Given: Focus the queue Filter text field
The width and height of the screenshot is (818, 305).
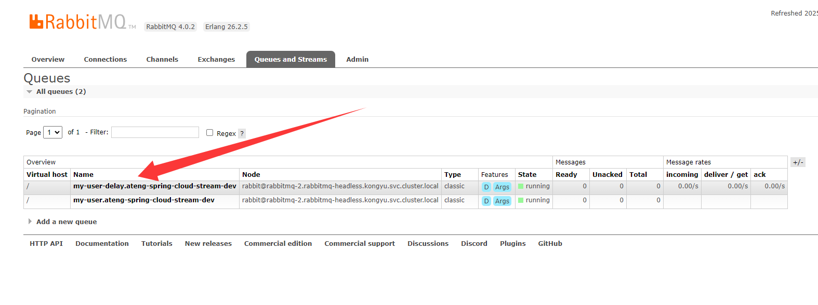Looking at the screenshot, I should pyautogui.click(x=155, y=132).
